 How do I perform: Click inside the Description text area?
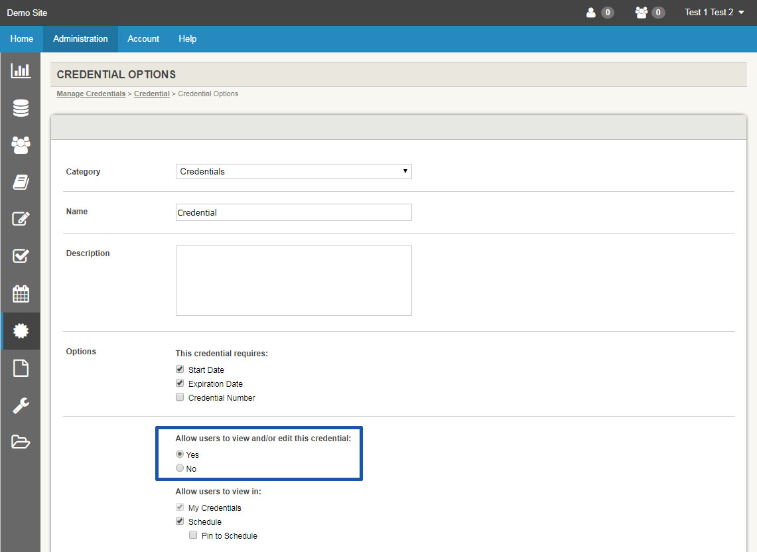pyautogui.click(x=293, y=280)
